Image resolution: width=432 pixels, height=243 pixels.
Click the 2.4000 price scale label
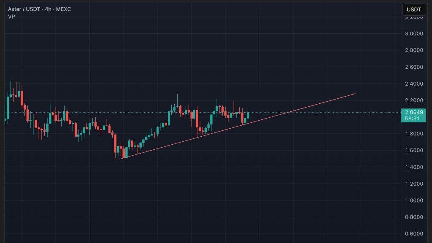click(413, 84)
